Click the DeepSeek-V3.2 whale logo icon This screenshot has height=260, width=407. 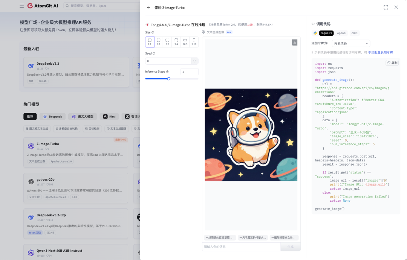[x=31, y=66]
